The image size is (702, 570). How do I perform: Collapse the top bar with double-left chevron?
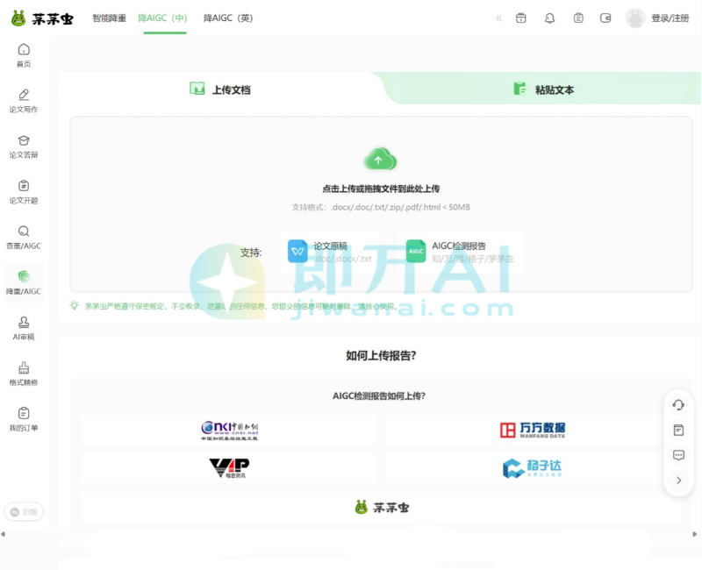click(x=498, y=18)
